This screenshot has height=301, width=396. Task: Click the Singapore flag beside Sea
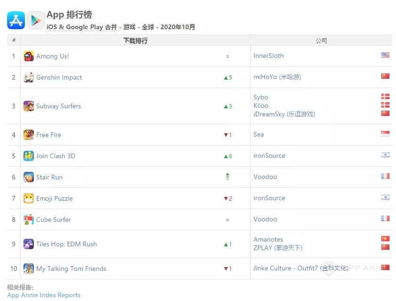tap(385, 134)
